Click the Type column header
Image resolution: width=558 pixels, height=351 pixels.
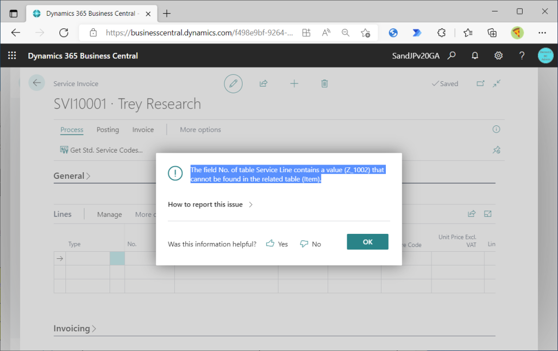coord(74,244)
